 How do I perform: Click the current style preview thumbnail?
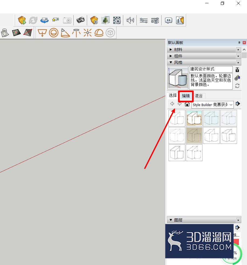pos(178,78)
